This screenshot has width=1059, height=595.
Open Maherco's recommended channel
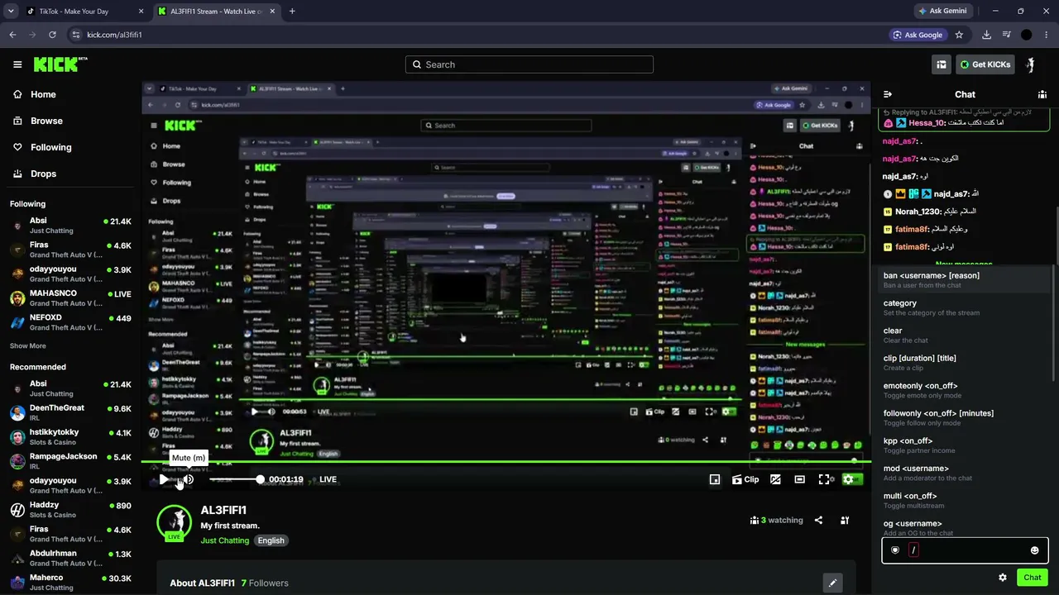70,583
